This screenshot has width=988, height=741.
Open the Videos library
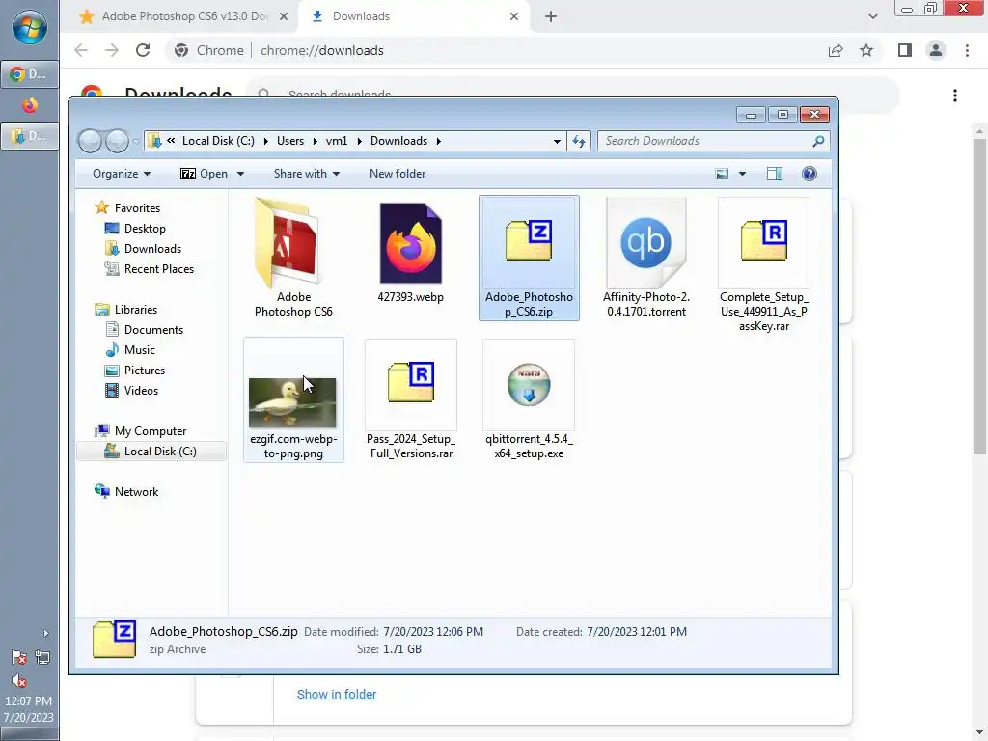141,391
